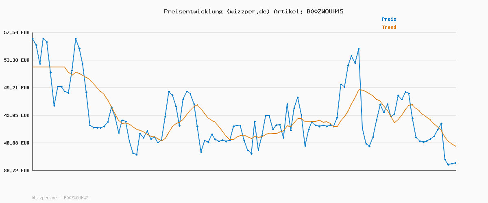Click the footer watermark 'Wizzper.de - B00ZWOUH4S'
The image size is (488, 203).
pos(60,198)
